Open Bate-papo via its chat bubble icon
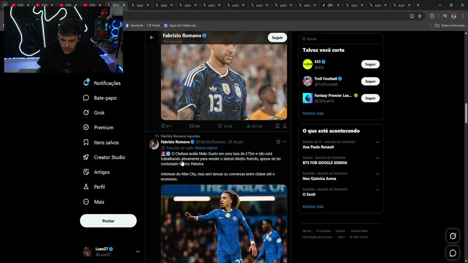The height and width of the screenshot is (263, 468). [x=86, y=98]
